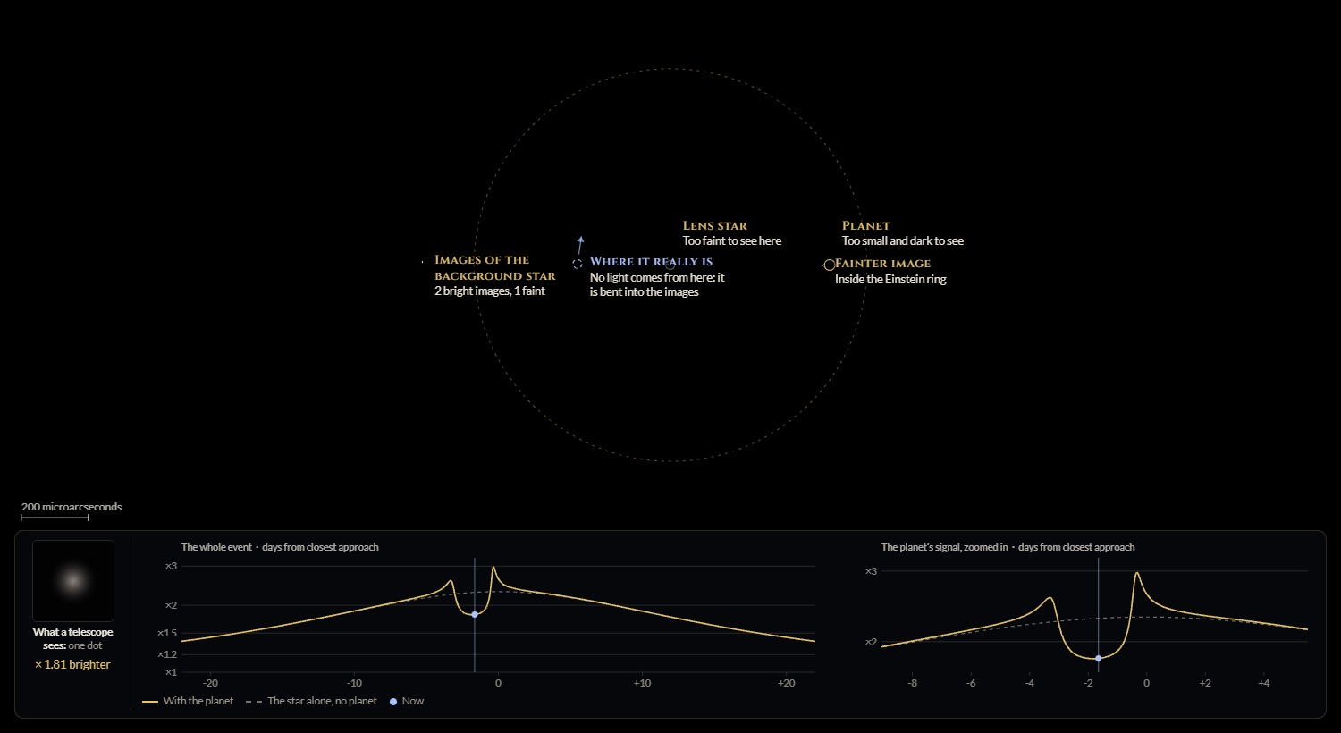Click the +2 tick on the zoomed chart axis
1341x733 pixels.
(1205, 683)
